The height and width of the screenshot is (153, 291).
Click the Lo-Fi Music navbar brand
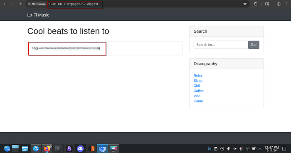point(38,15)
